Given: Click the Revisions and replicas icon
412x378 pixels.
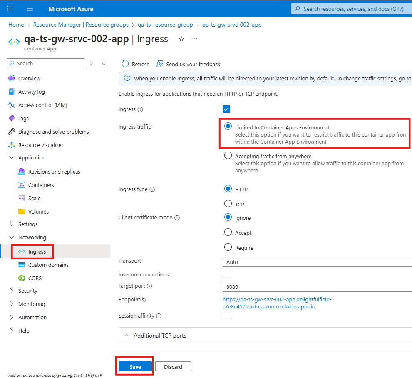Looking at the screenshot, I should (22, 172).
